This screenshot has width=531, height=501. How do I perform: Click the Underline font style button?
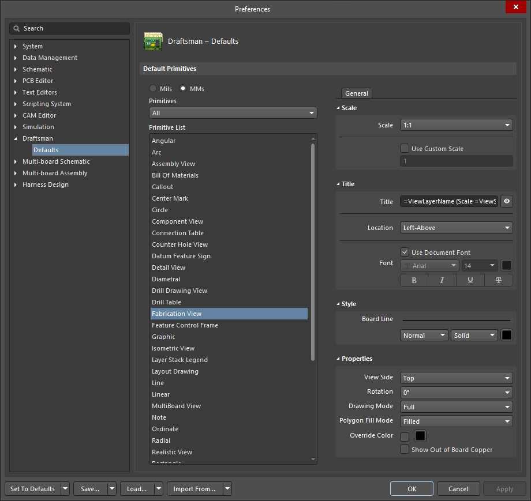point(470,280)
